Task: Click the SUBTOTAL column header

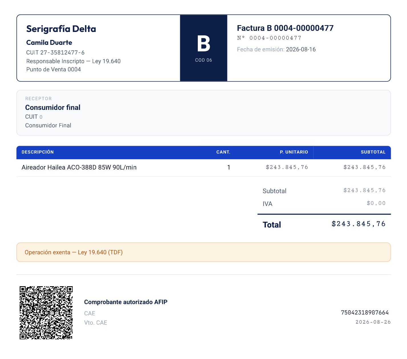Action: coord(373,152)
